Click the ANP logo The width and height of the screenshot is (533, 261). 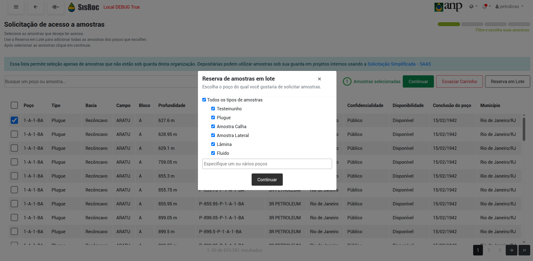click(448, 7)
